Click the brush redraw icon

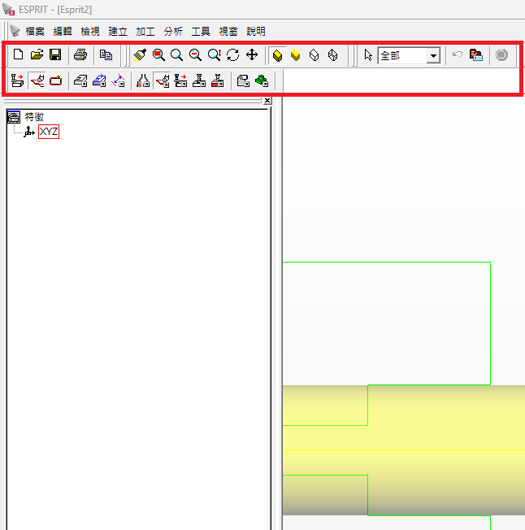click(140, 55)
